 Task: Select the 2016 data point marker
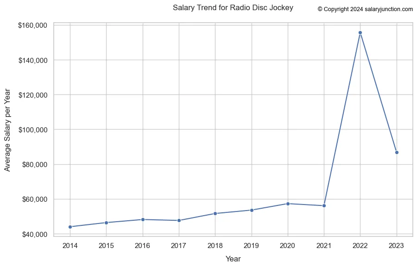tap(143, 219)
